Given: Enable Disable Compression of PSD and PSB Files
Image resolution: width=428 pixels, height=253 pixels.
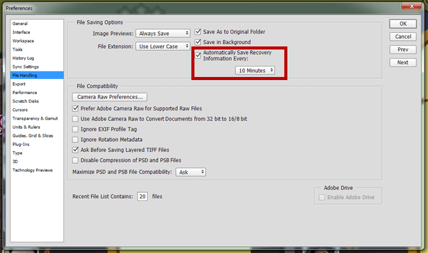Looking at the screenshot, I should coord(75,160).
